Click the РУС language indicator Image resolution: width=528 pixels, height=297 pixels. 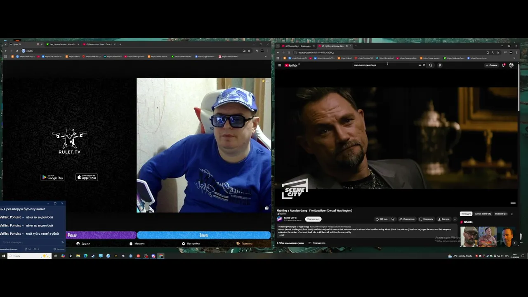click(x=507, y=256)
